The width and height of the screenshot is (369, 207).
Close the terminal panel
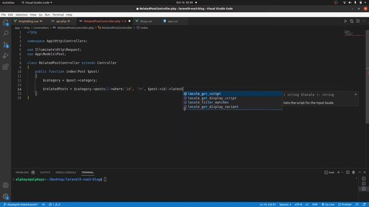(365, 172)
